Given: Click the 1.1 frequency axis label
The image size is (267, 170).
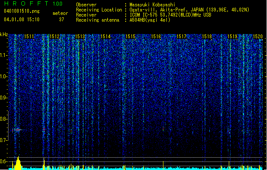Looking at the screenshot, I should pyautogui.click(x=4, y=55).
